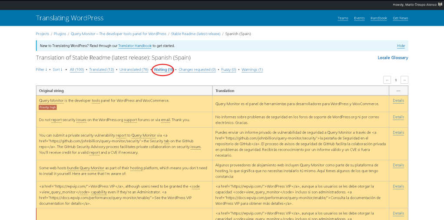Open Plugins breadcrumb link

[60, 34]
